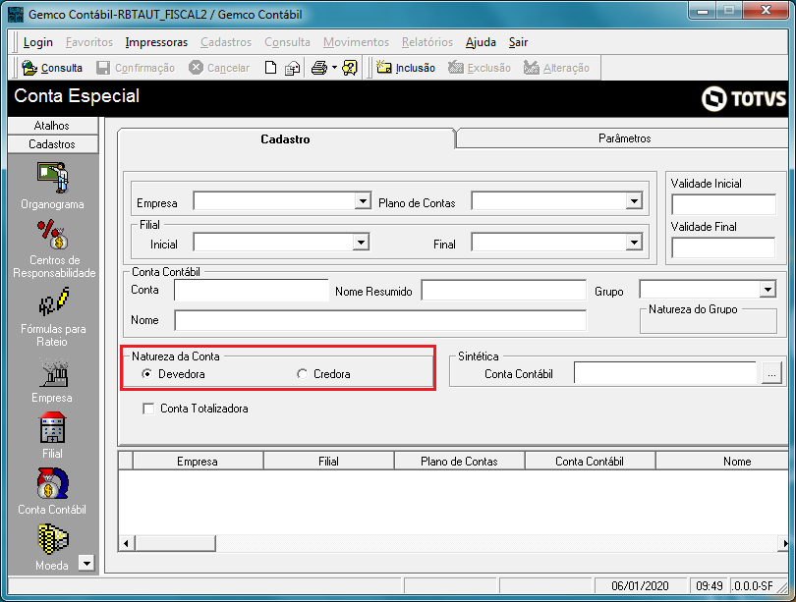Open the Consulta menu bar item

click(287, 42)
